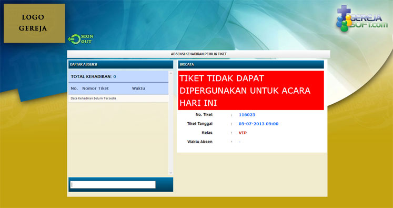Click the Logo Gereja placeholder image
Screen dimensions: 393x208
(x=34, y=23)
